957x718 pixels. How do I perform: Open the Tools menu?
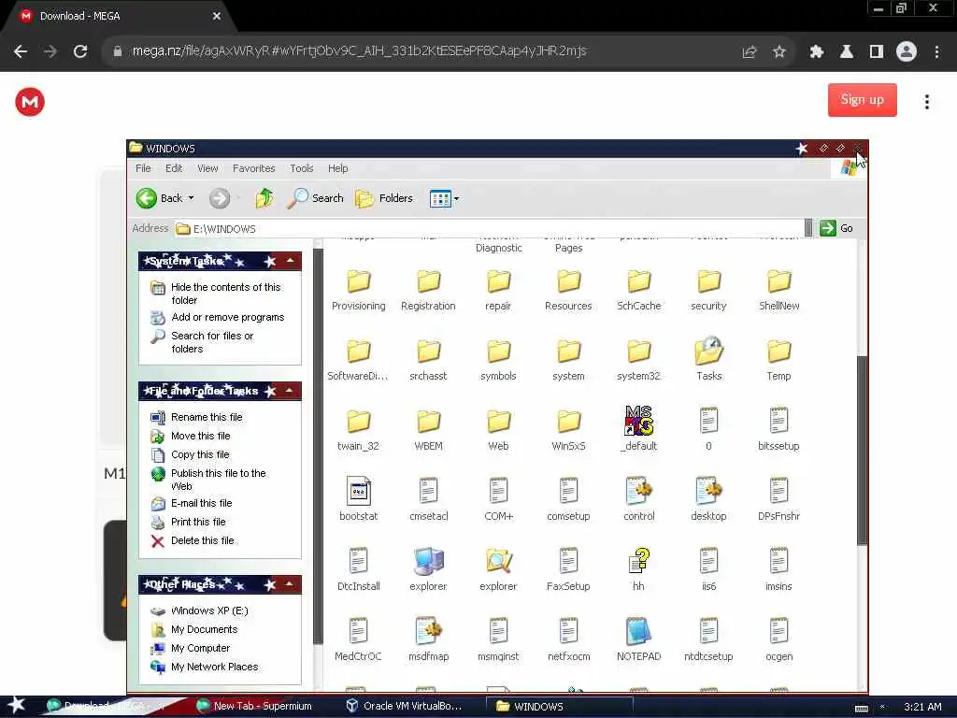[x=302, y=168]
